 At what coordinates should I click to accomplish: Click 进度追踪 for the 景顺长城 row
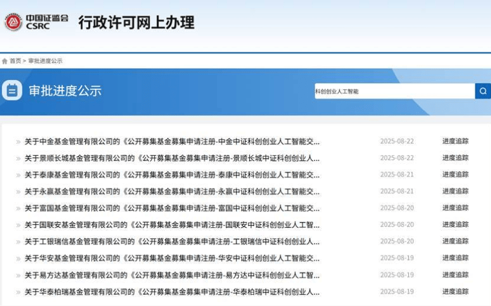[455, 157]
